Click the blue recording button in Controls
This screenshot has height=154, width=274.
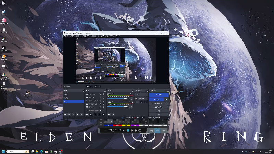tap(157, 99)
